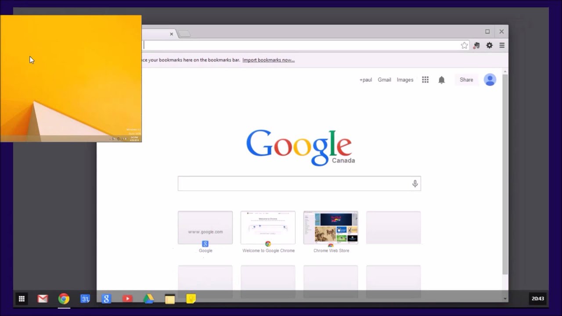
Task: Open the gear settings icon in Chrome toolbar
Action: [x=490, y=45]
